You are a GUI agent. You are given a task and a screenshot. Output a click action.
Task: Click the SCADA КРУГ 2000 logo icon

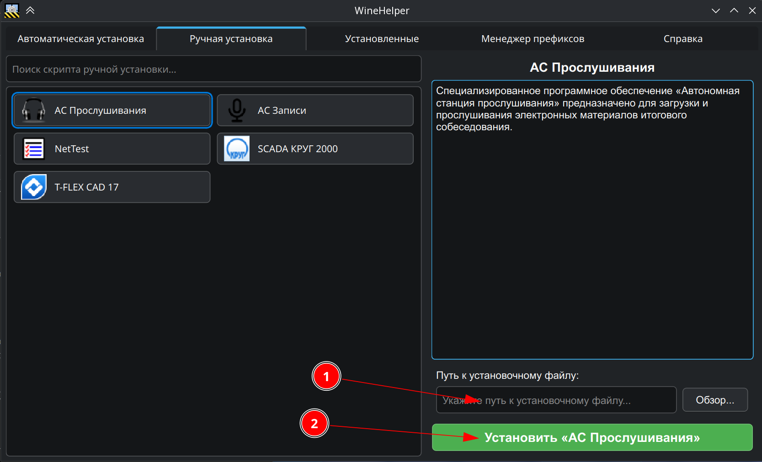pos(237,149)
